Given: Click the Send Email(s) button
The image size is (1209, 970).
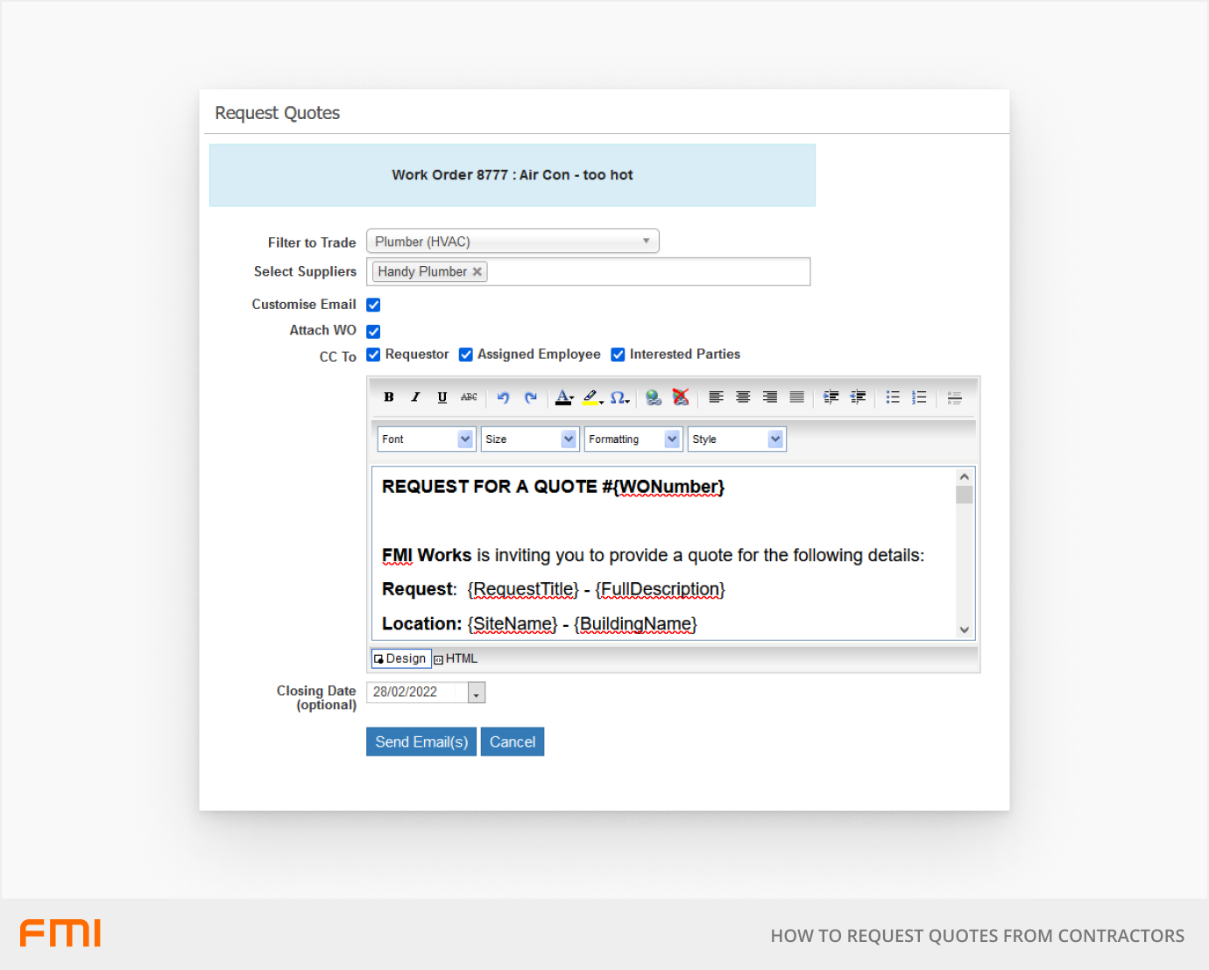Looking at the screenshot, I should pos(421,742).
